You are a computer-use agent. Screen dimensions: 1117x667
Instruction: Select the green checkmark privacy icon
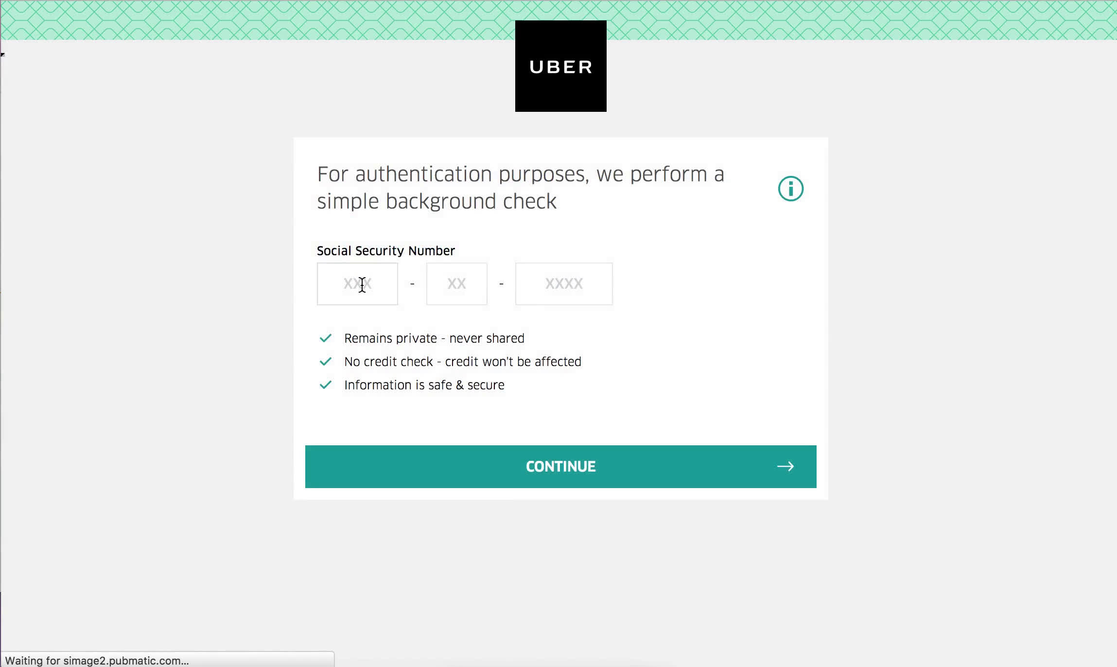pos(326,337)
